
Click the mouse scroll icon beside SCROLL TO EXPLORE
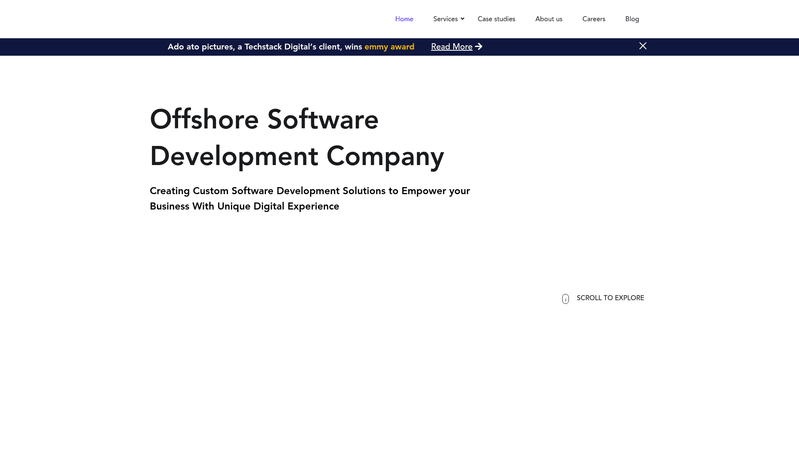565,299
